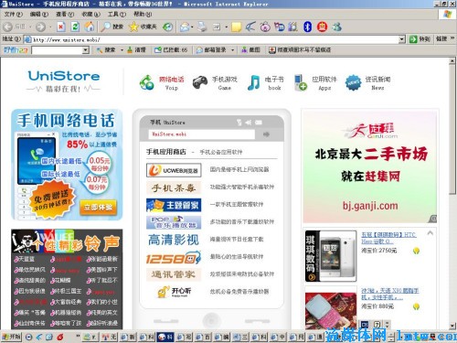Click the Print toolbar icon
Viewport: 457px width, 343px height.
(202, 27)
